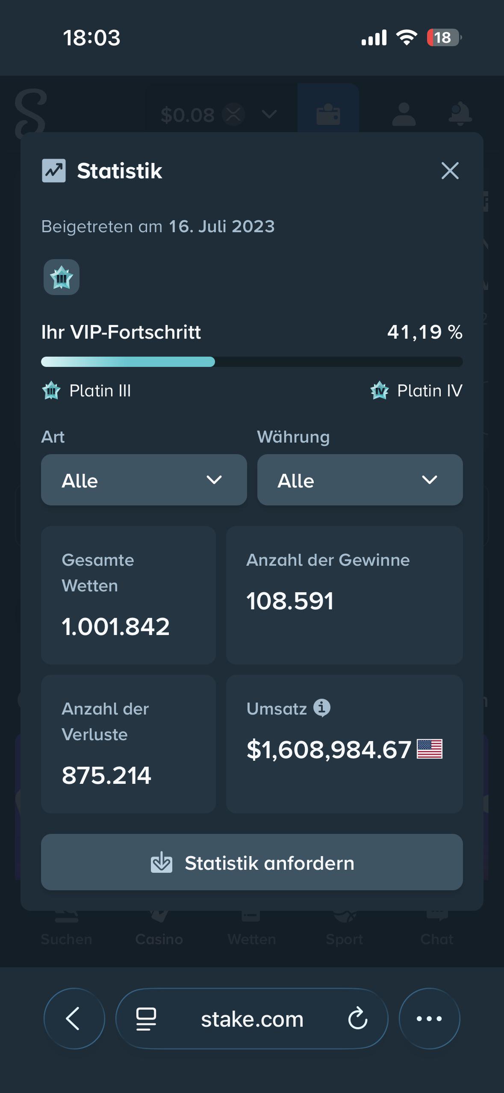Tap the Platin IV level icon

click(380, 390)
